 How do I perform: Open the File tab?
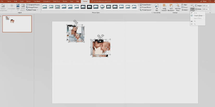pos(2,1)
